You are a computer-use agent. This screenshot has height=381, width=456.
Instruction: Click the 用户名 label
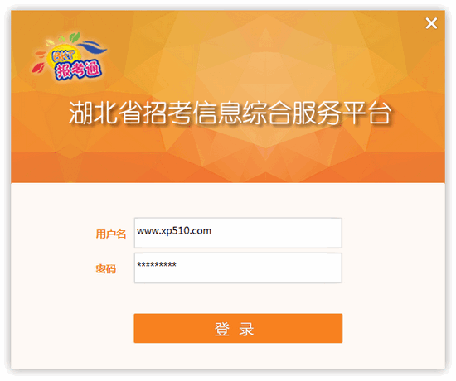click(x=111, y=234)
